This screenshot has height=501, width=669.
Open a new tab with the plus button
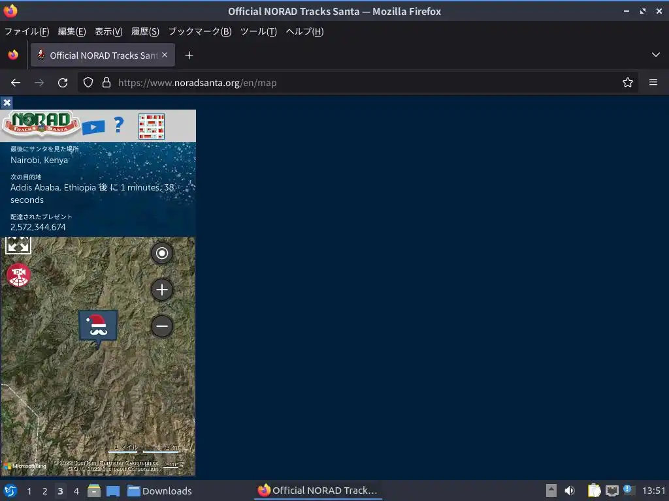189,55
